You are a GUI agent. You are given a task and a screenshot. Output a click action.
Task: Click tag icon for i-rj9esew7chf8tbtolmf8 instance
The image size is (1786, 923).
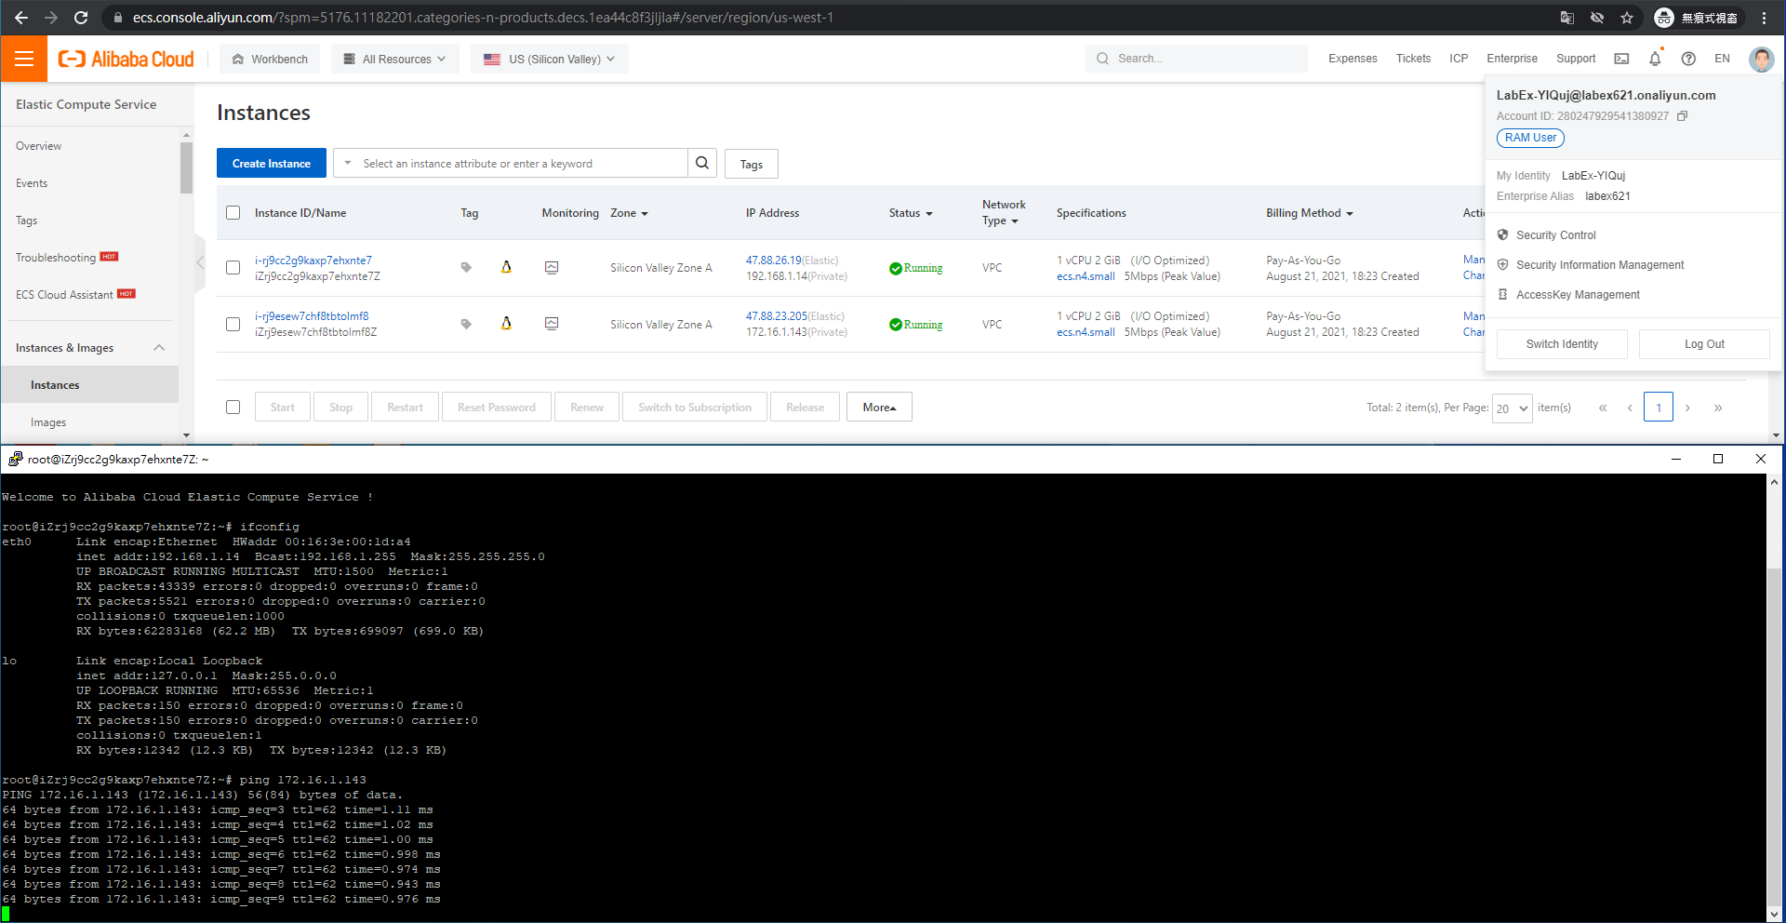click(x=466, y=324)
